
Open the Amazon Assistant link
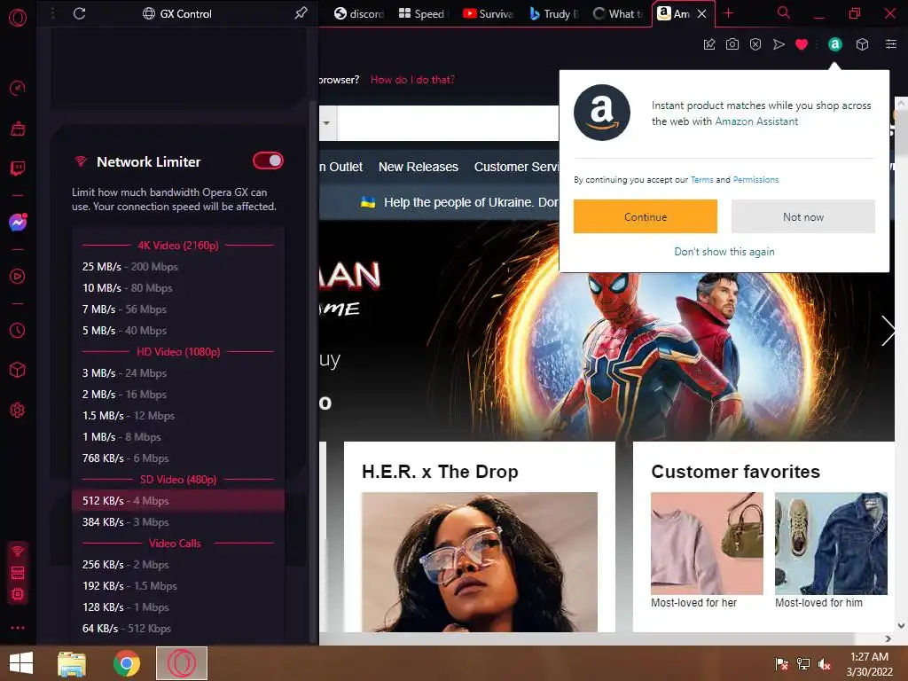[756, 121]
